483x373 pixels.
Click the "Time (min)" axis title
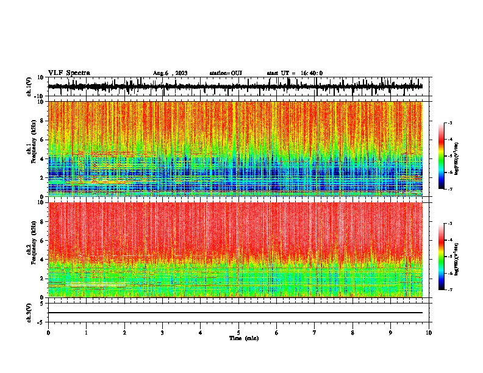pyautogui.click(x=244, y=338)
